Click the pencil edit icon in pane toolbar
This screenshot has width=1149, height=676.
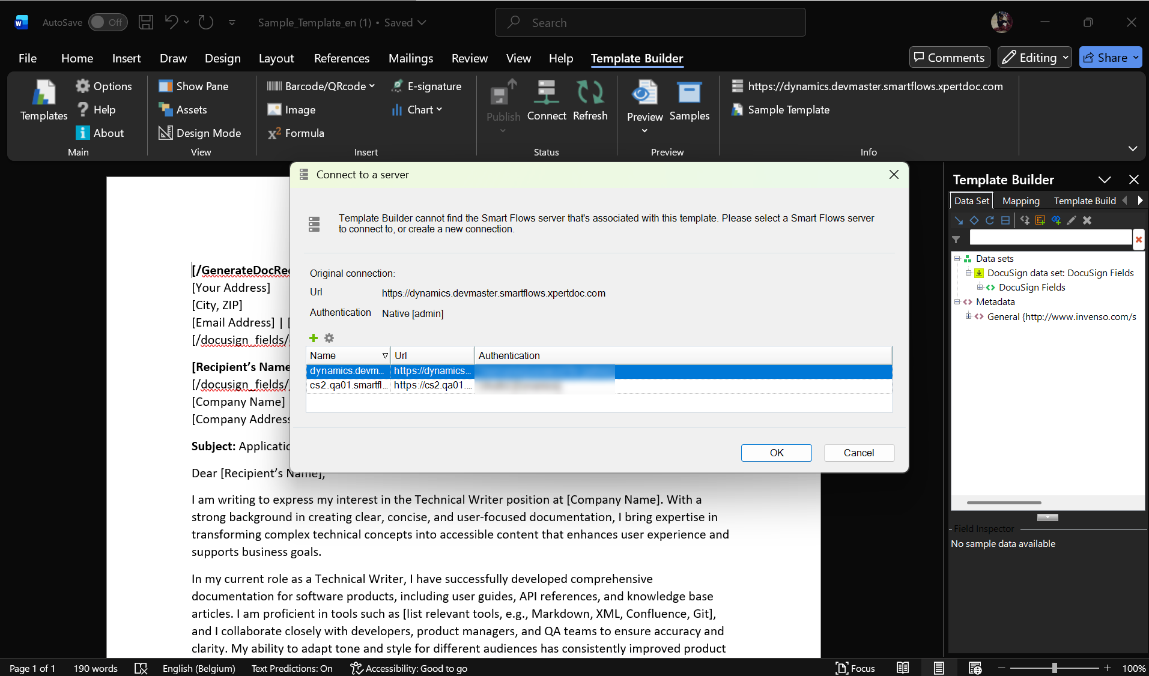click(x=1072, y=220)
